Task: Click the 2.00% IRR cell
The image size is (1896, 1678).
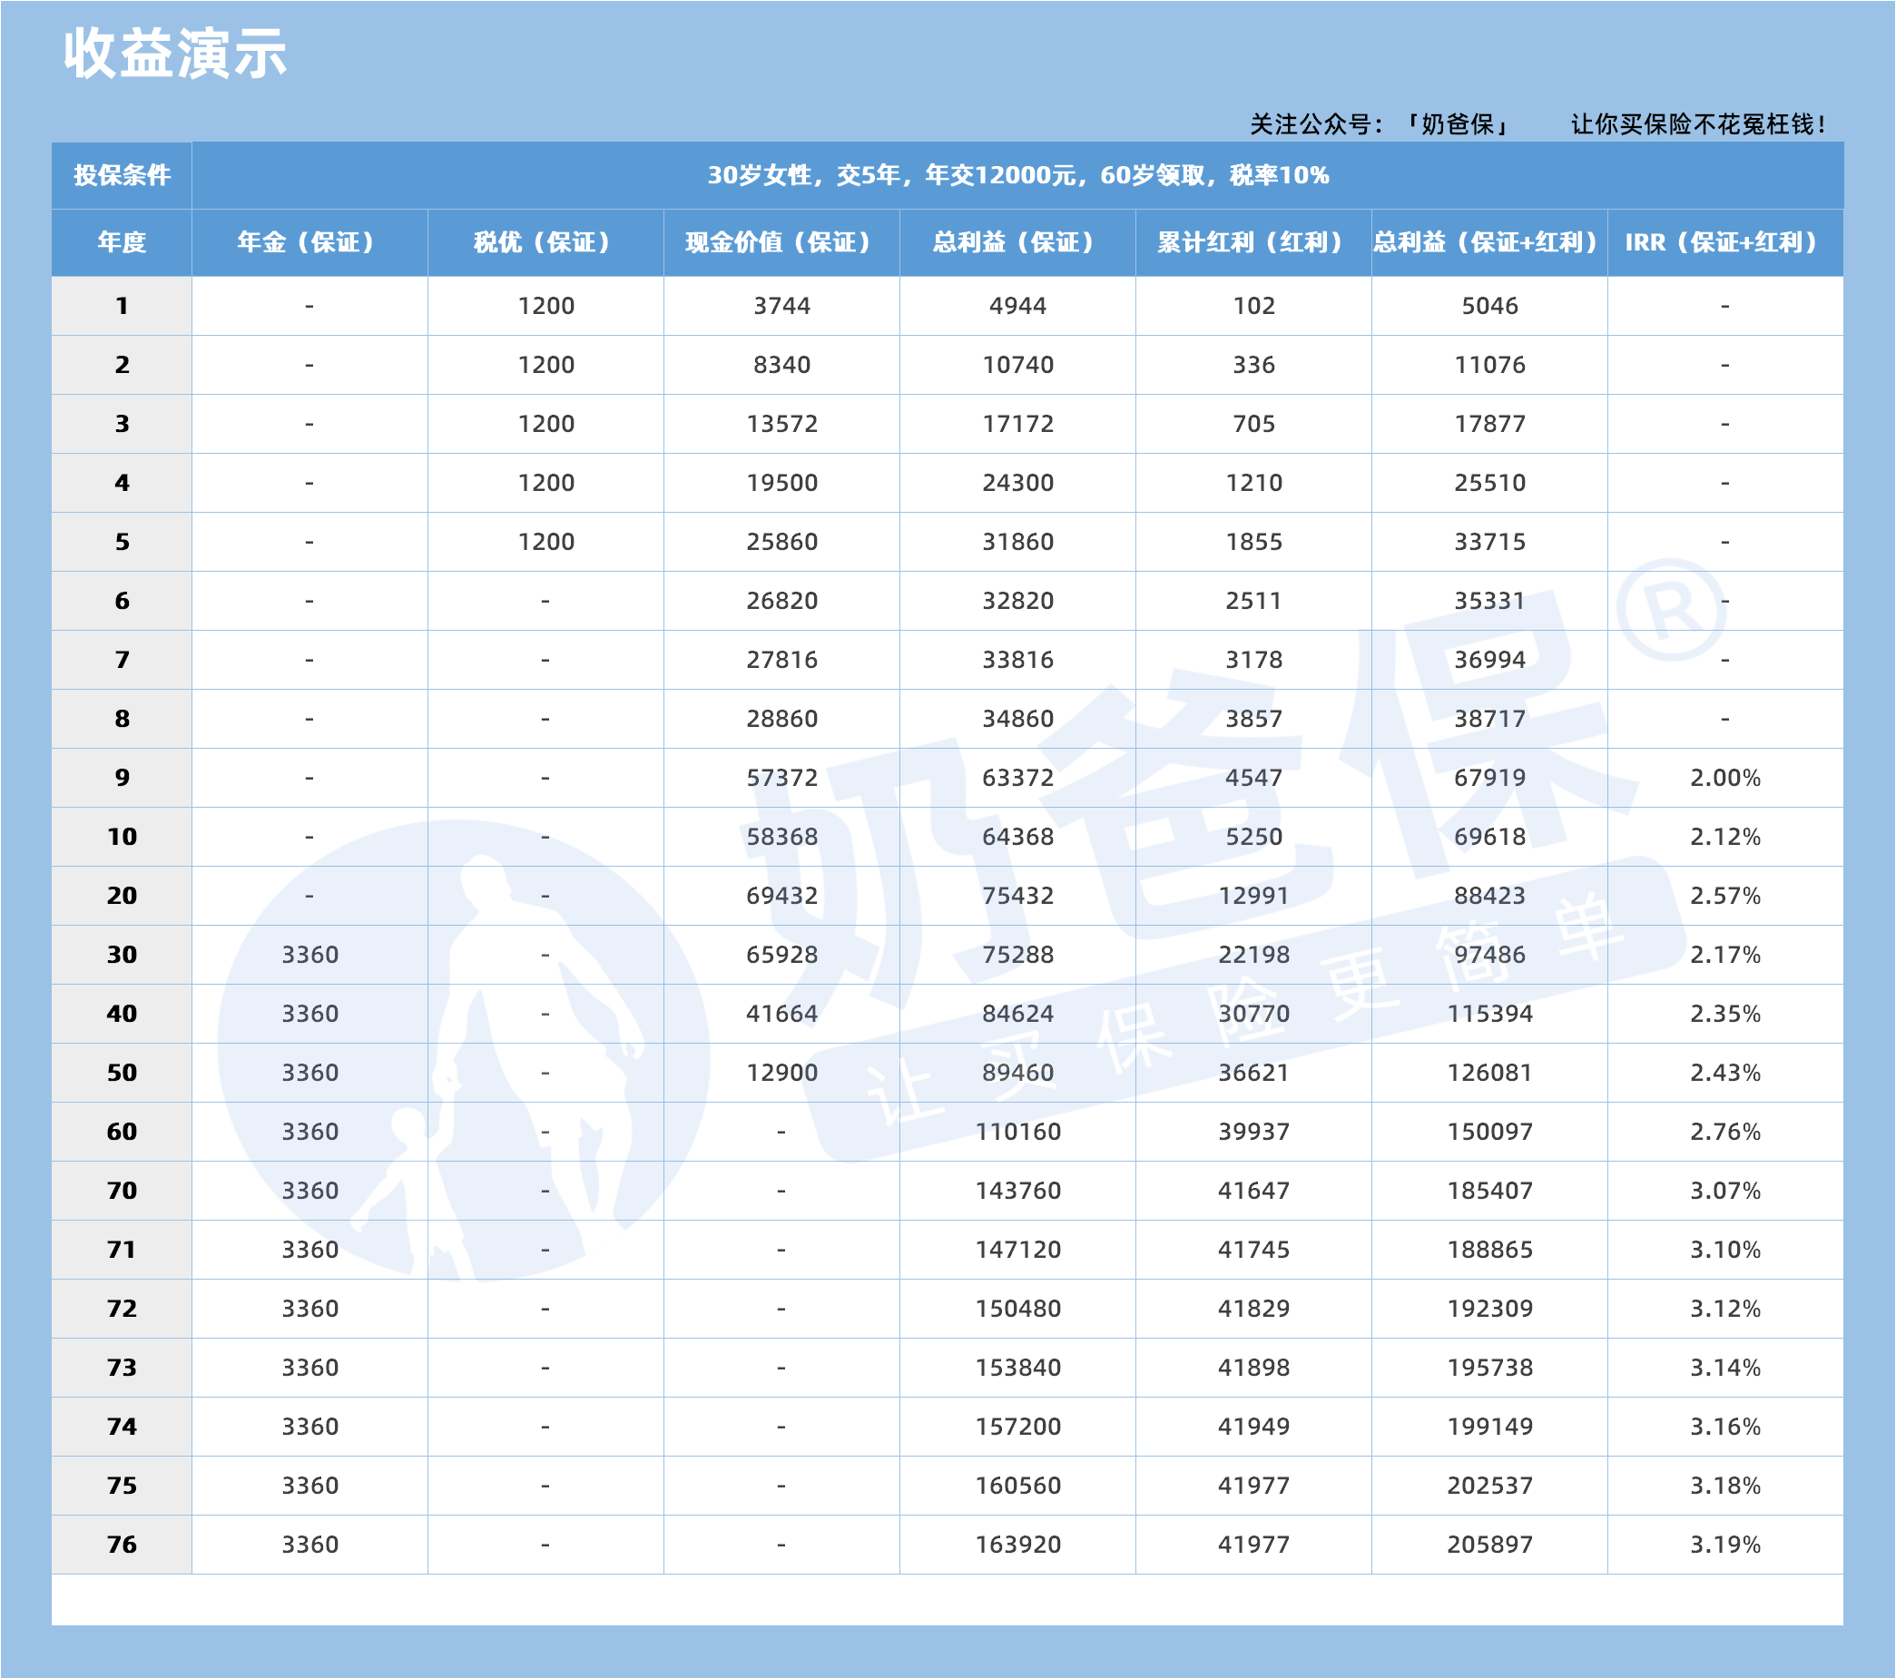Action: pyautogui.click(x=1724, y=778)
